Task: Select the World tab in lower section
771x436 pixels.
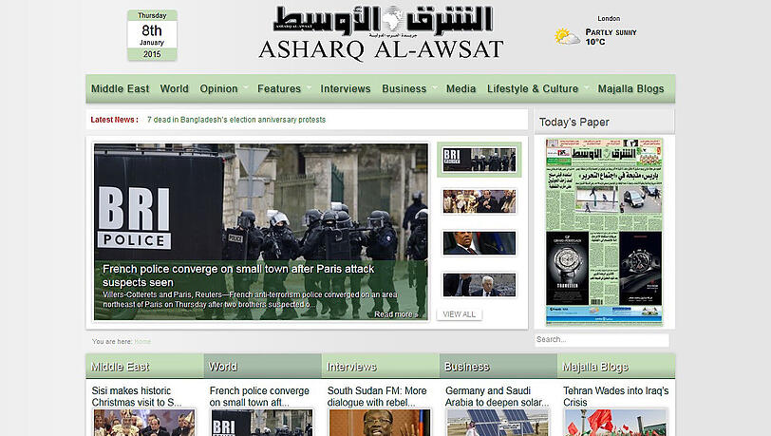Action: coord(263,367)
